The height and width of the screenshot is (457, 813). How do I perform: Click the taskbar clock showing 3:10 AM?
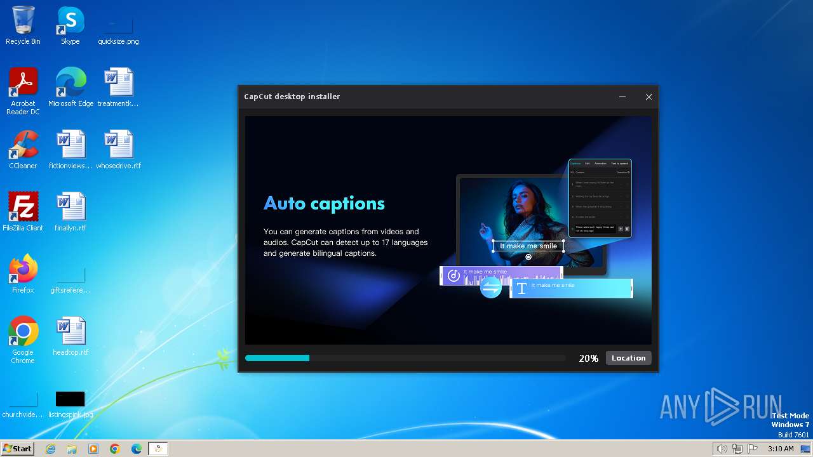781,449
